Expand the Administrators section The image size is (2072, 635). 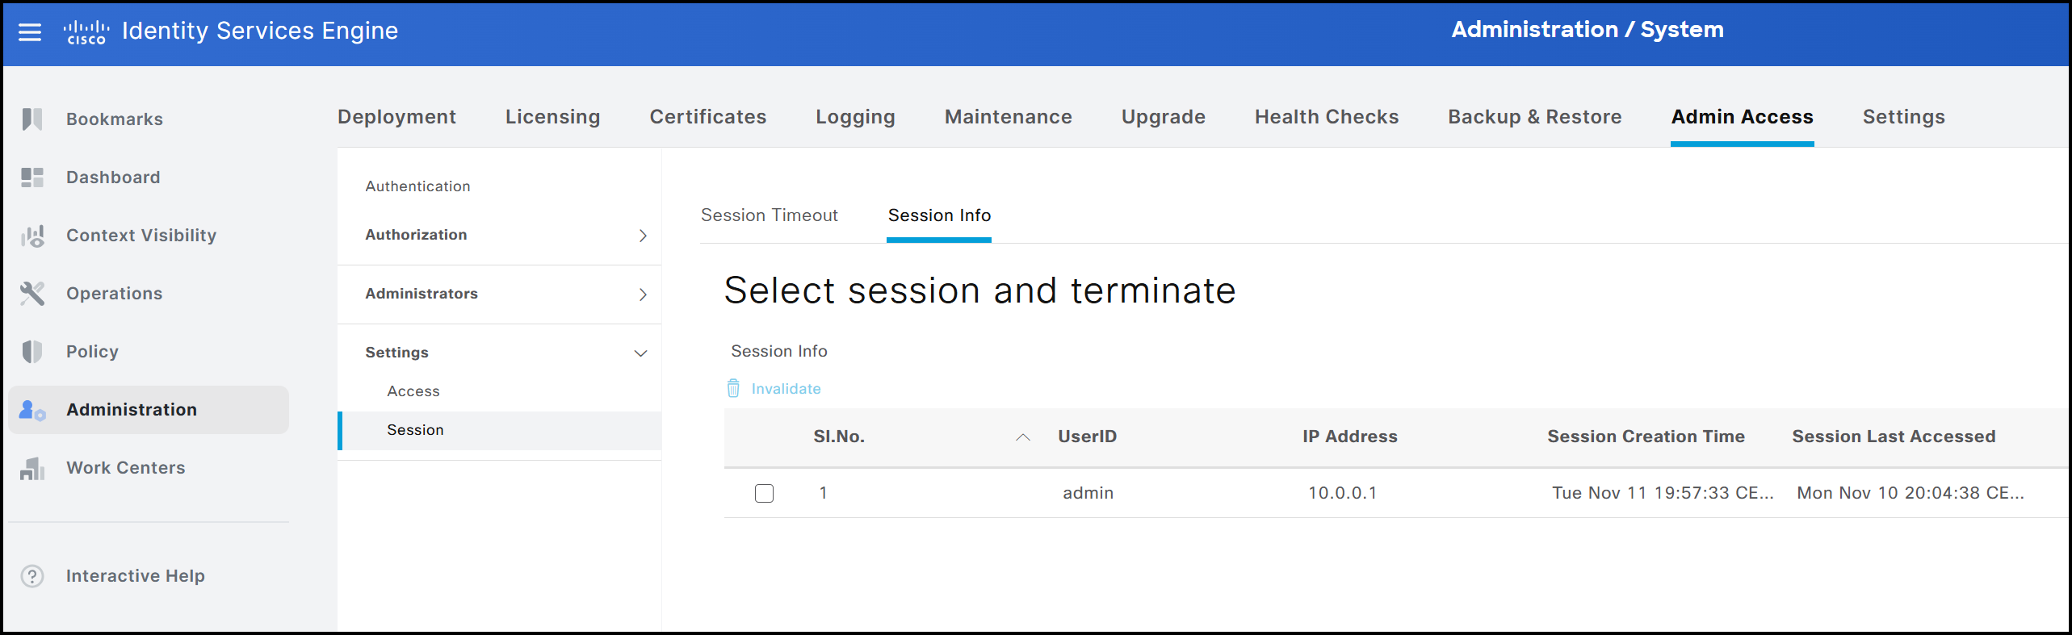[x=643, y=295]
